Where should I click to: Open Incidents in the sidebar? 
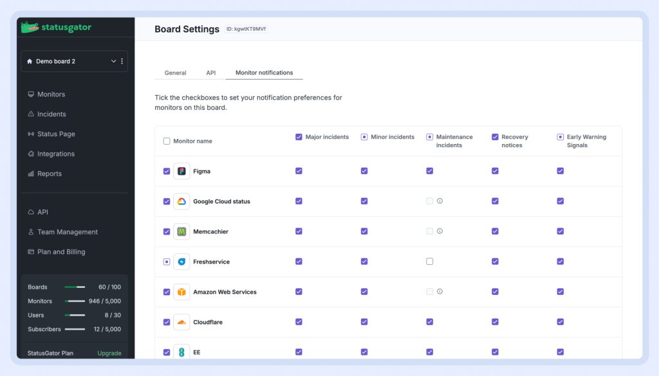[51, 114]
